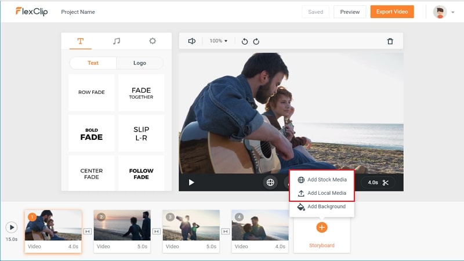Image resolution: width=464 pixels, height=261 pixels.
Task: Open the user avatar menu
Action: coord(440,12)
